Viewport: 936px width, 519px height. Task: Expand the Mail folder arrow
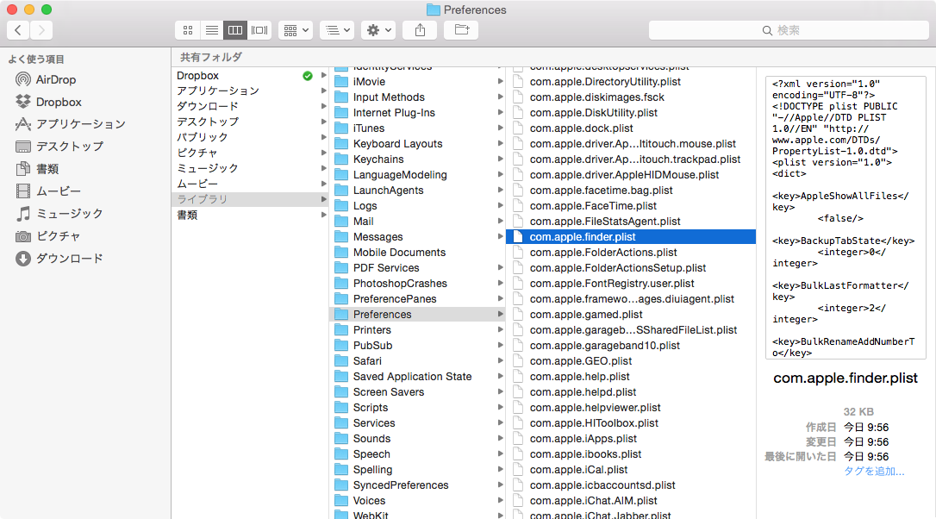pyautogui.click(x=501, y=222)
